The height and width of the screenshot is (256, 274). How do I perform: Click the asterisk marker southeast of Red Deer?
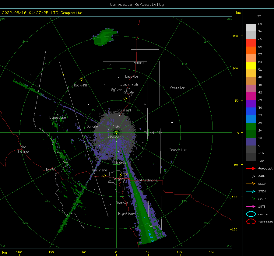[x=145, y=104]
